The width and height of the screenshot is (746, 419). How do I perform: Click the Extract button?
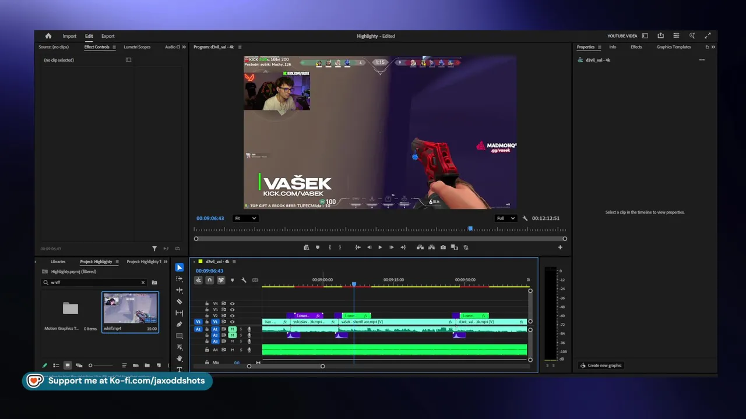click(x=432, y=247)
